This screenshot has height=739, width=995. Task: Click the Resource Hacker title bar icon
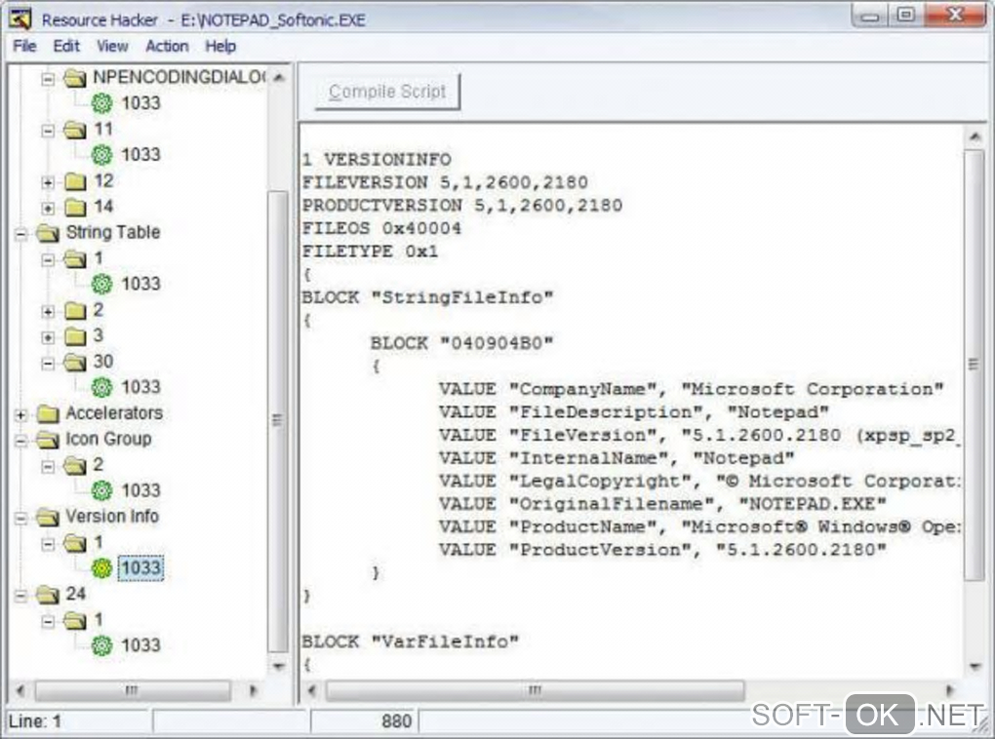tap(20, 19)
